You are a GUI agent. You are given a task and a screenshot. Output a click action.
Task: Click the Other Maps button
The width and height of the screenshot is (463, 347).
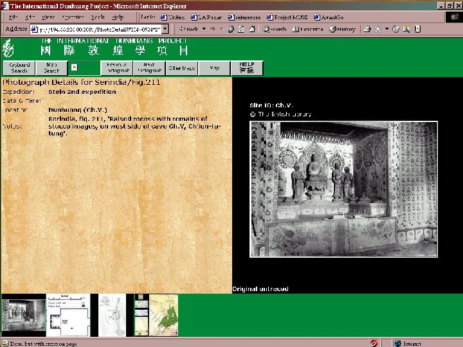coord(182,68)
